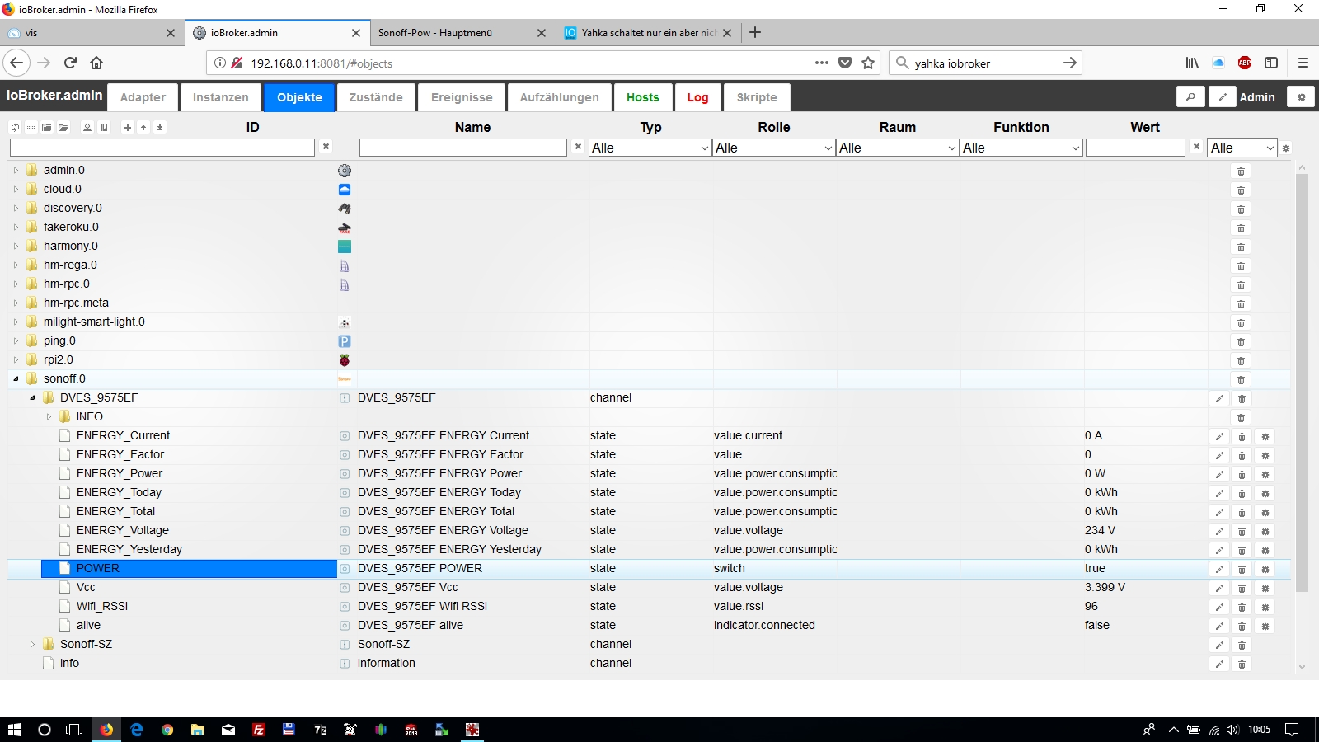This screenshot has width=1319, height=742.
Task: Expand the Sonoff-SZ tree node
Action: [x=32, y=644]
